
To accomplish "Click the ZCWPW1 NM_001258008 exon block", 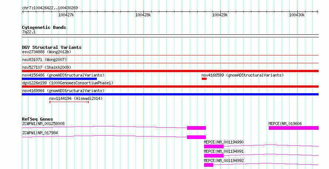I will pos(196,128).
